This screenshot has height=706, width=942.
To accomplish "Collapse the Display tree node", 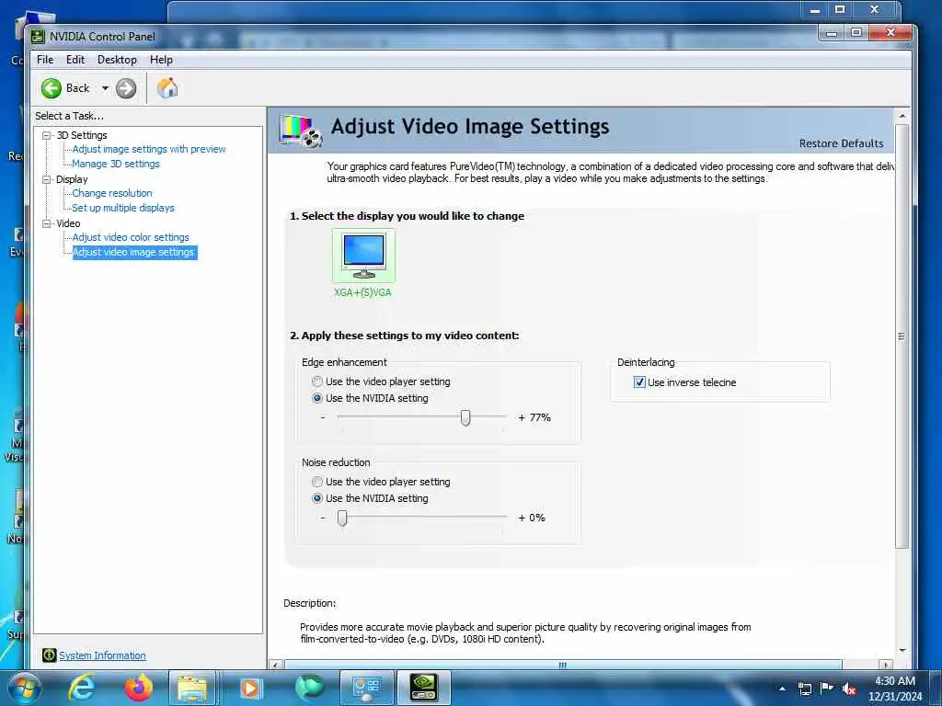I will pyautogui.click(x=47, y=179).
